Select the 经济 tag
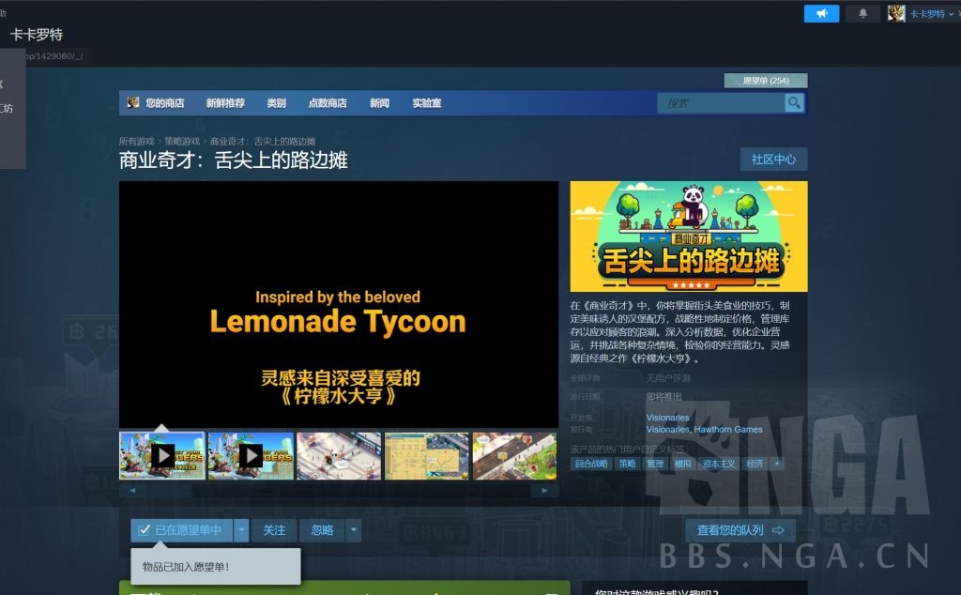Viewport: 961px width, 595px height. (755, 464)
